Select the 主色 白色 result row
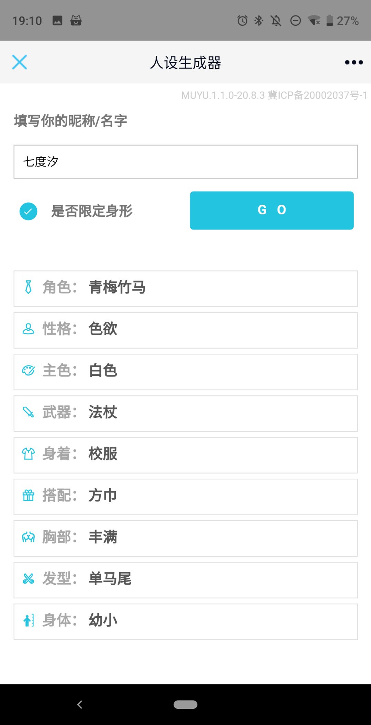The width and height of the screenshot is (371, 725). click(x=185, y=372)
